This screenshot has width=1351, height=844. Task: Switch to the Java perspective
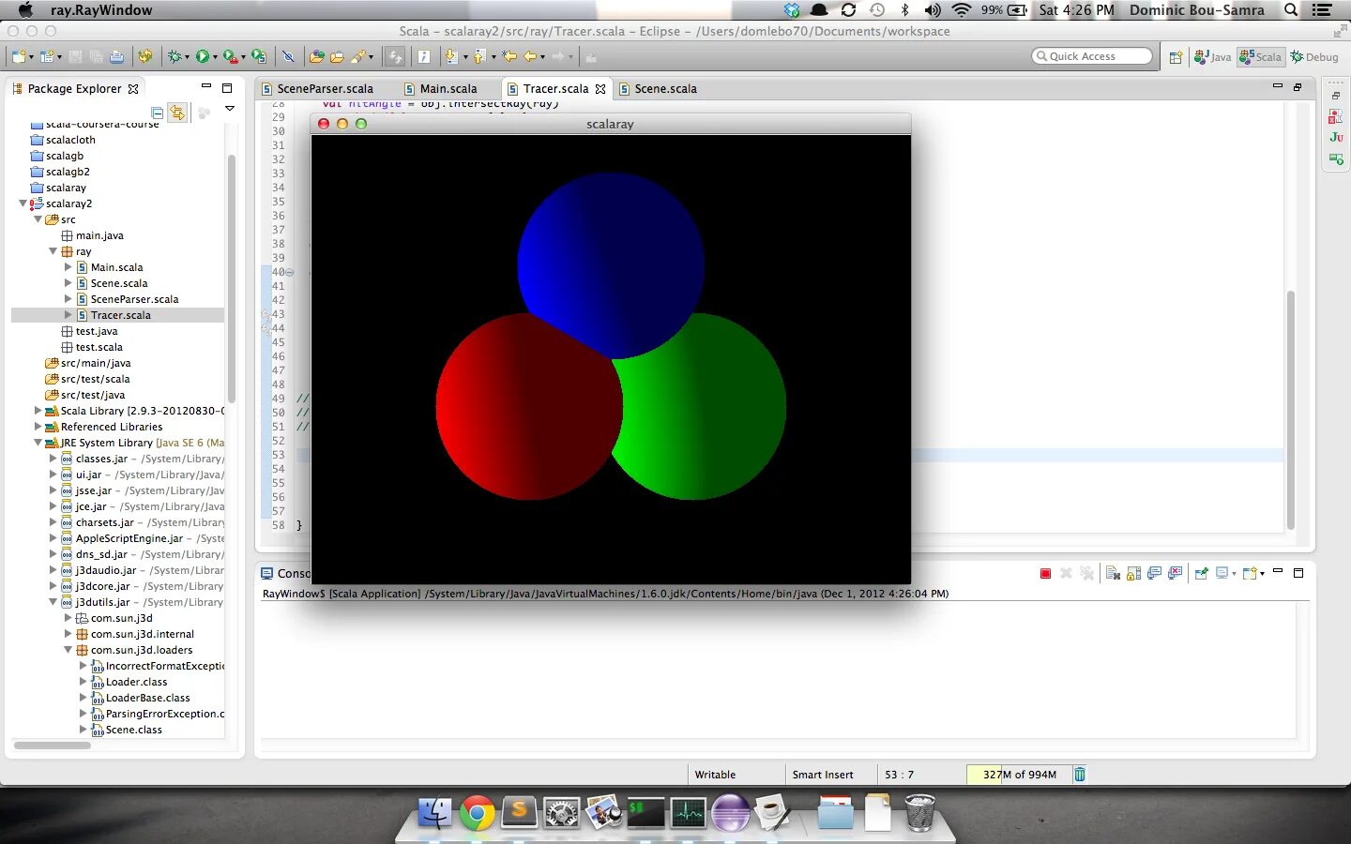[1212, 57]
